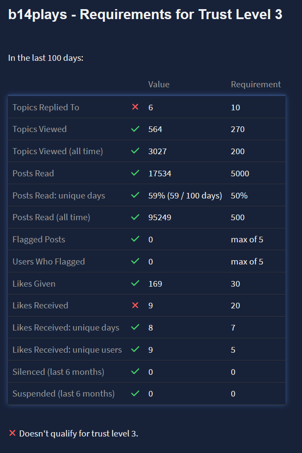Click the Posts Read (all time) value 95249
Viewport: 302px width, 453px height.
[160, 217]
